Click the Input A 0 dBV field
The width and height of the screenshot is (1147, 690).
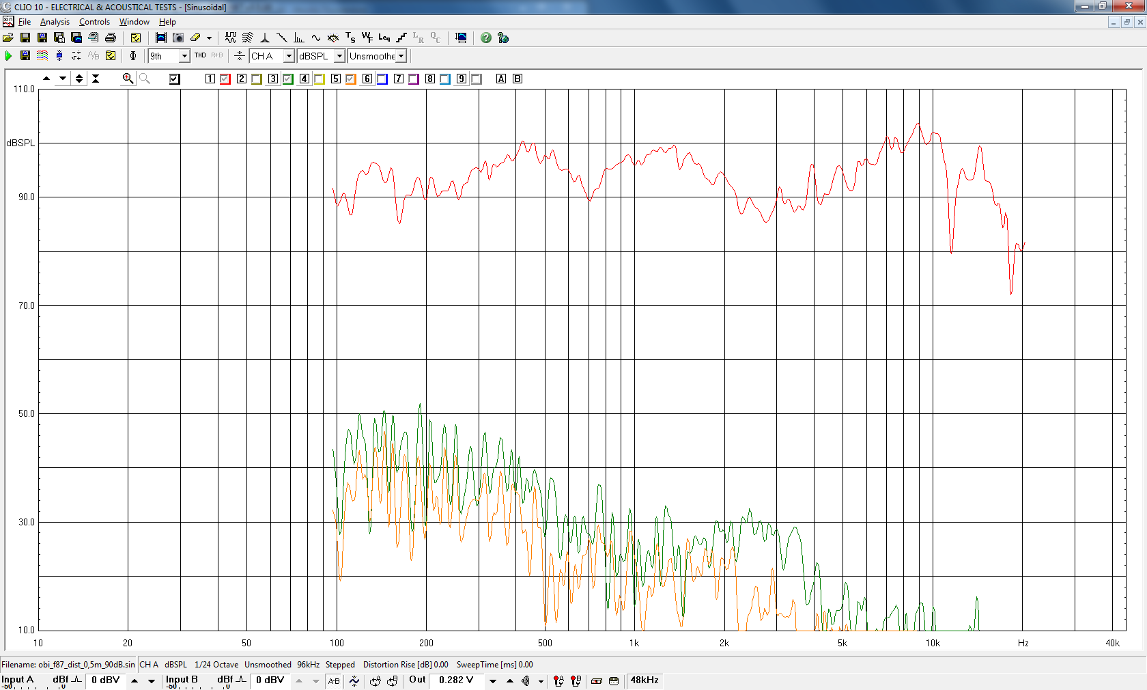[x=106, y=680]
